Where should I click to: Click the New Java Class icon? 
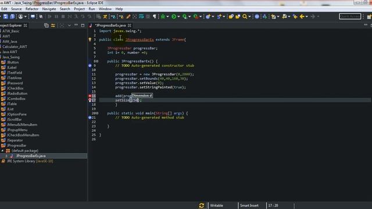tap(219, 16)
